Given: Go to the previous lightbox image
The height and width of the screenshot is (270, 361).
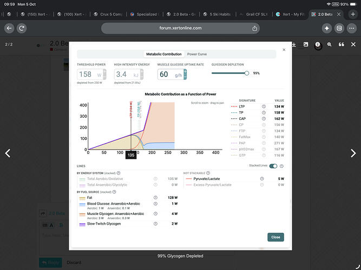Looking at the screenshot, I should coord(8,153).
